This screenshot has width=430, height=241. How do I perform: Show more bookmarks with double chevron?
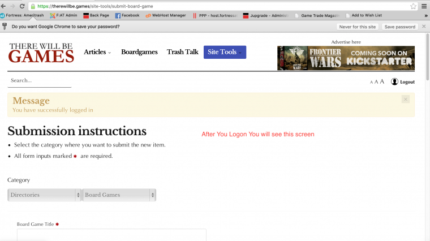point(426,16)
